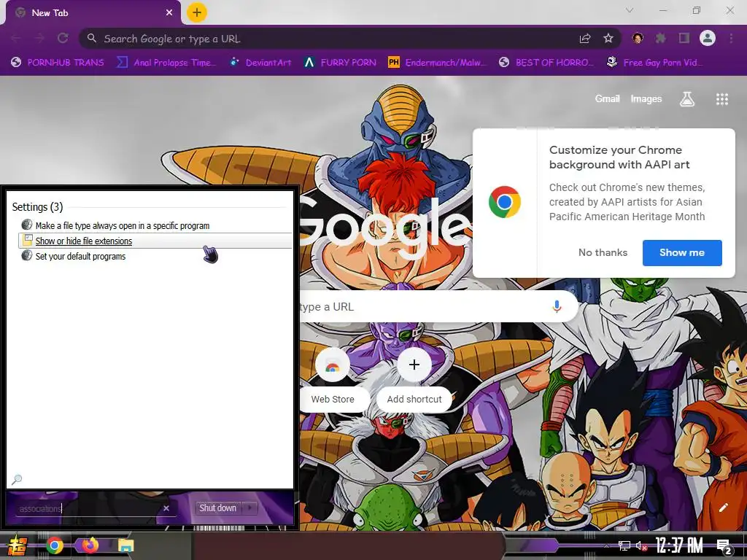
Task: Open File Explorer from the taskbar
Action: pyautogui.click(x=125, y=545)
